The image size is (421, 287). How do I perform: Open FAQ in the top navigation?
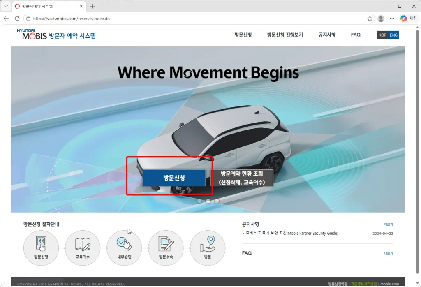point(356,35)
